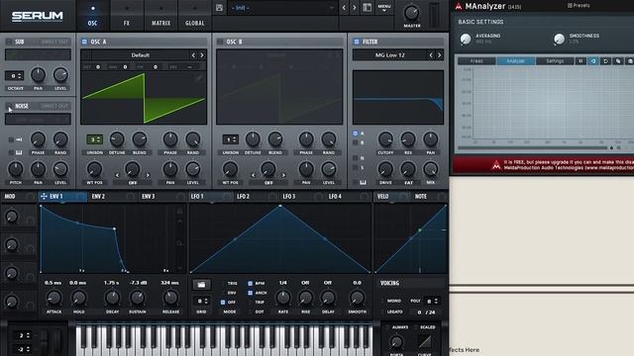Switch to the GLOBAL tab

[195, 16]
